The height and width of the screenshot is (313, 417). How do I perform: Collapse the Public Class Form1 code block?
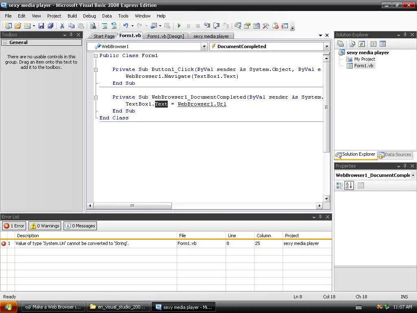pos(96,56)
